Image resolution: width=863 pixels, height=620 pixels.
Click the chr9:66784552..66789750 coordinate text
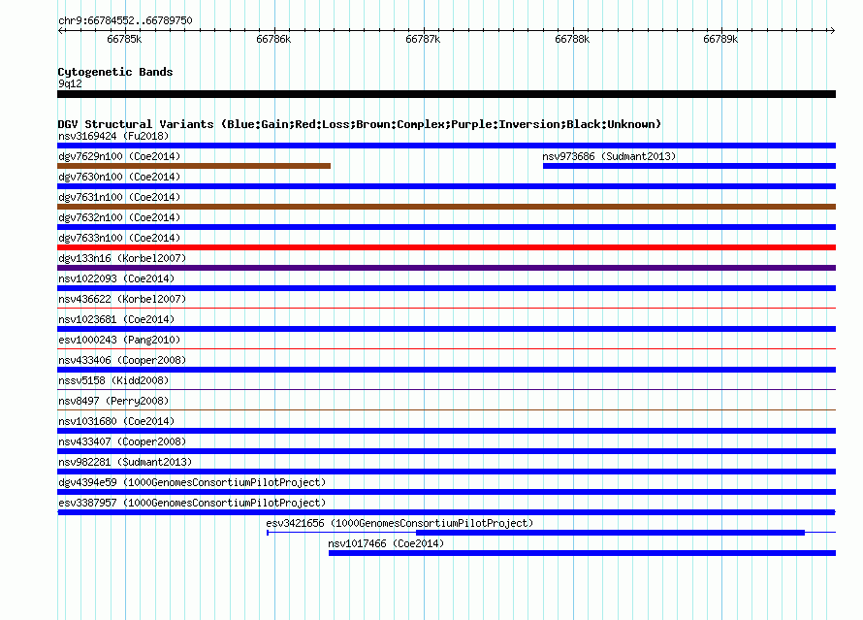tap(125, 20)
